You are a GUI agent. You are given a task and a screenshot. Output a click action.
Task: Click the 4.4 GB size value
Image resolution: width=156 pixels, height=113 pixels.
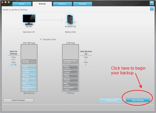[14, 64]
